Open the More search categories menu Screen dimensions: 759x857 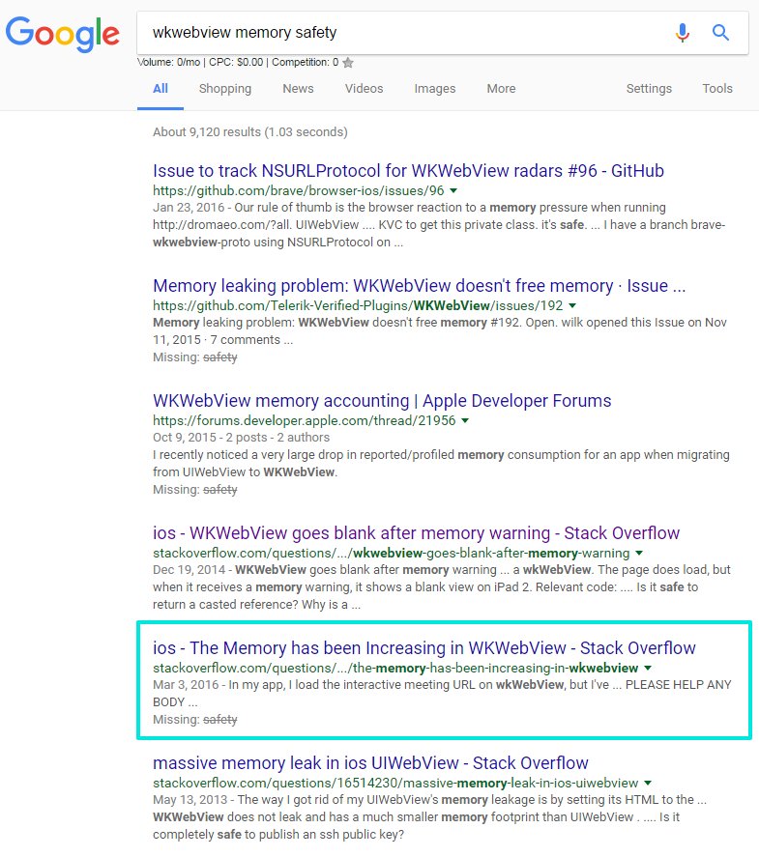click(501, 89)
